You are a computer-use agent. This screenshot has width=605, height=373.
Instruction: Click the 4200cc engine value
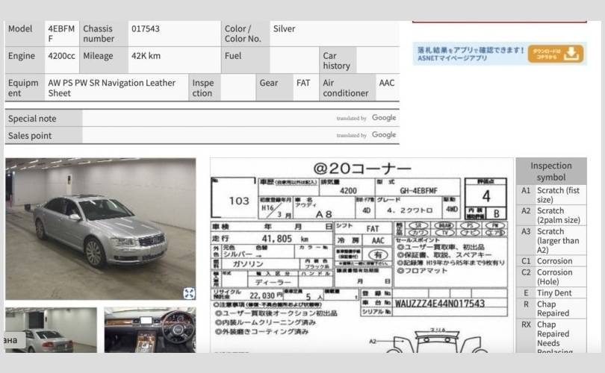61,56
